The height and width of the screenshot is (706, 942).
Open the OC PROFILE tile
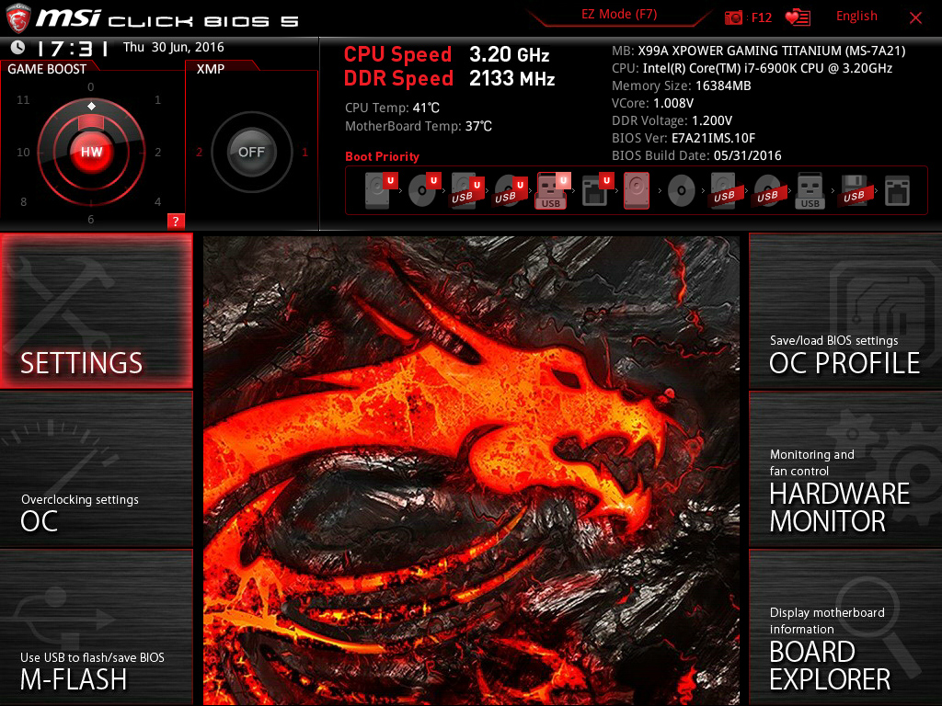845,311
